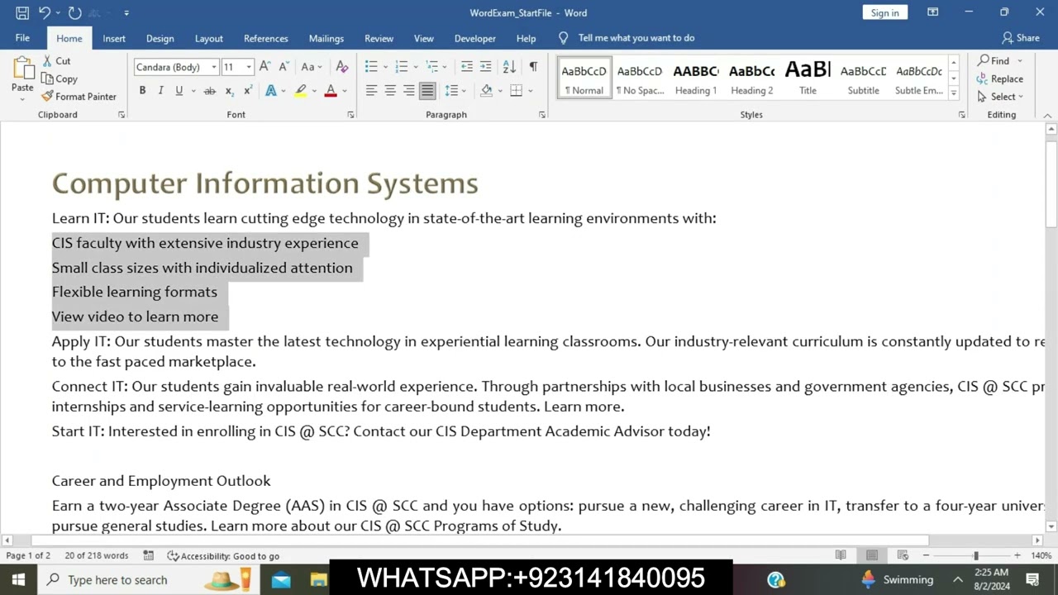Clear all formatting from selection
Viewport: 1058px width, 595px height.
pyautogui.click(x=342, y=67)
